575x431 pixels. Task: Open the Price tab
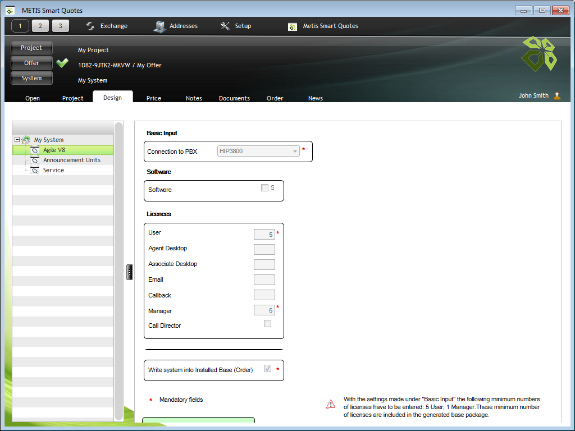point(154,98)
